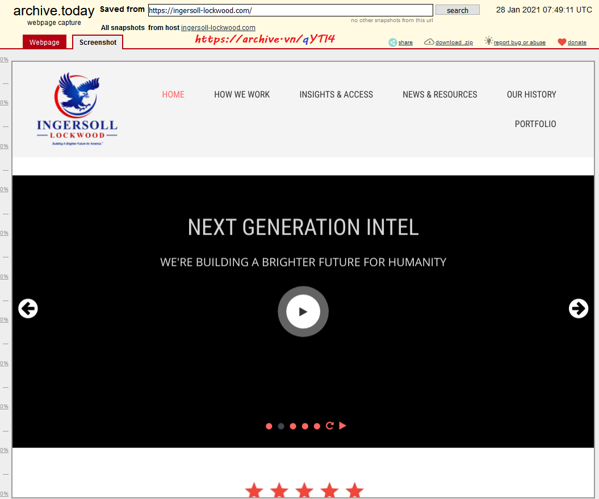
Task: Open the HOW WE WORK page
Action: 242,94
